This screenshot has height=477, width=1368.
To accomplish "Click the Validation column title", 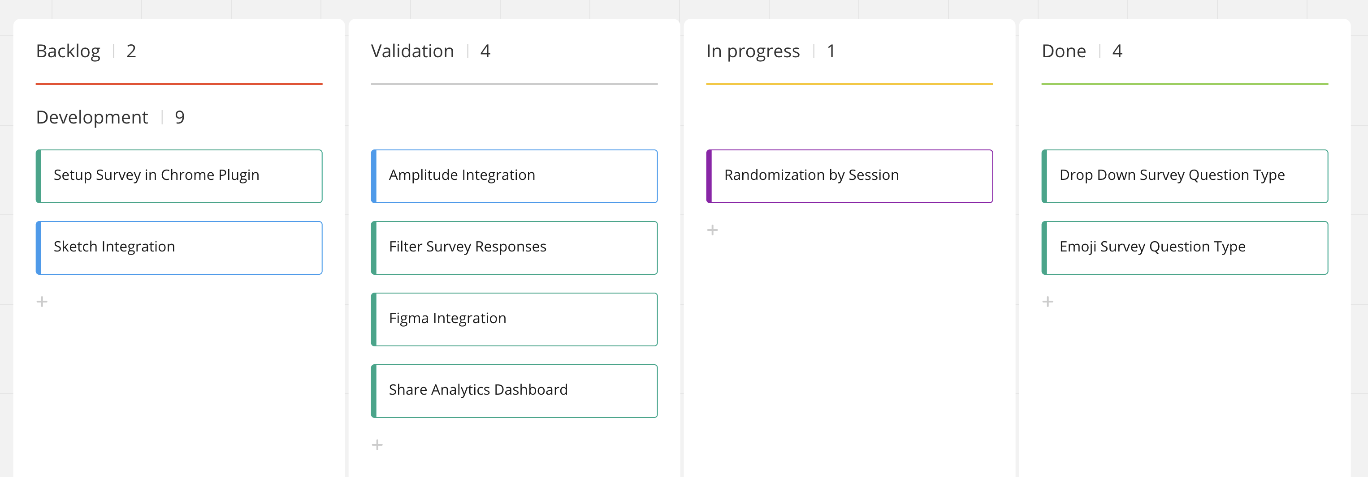I will coord(412,51).
